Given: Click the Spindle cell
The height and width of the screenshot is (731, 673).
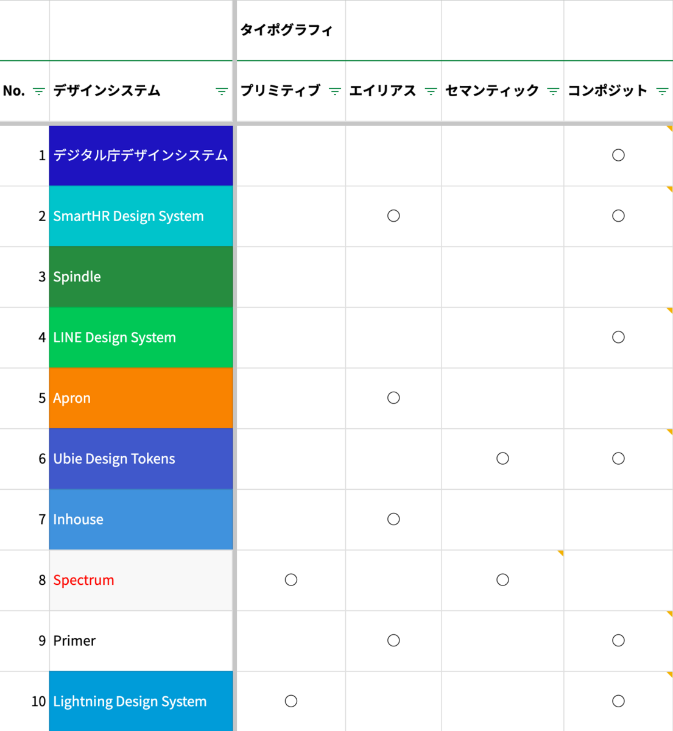Looking at the screenshot, I should click(141, 277).
